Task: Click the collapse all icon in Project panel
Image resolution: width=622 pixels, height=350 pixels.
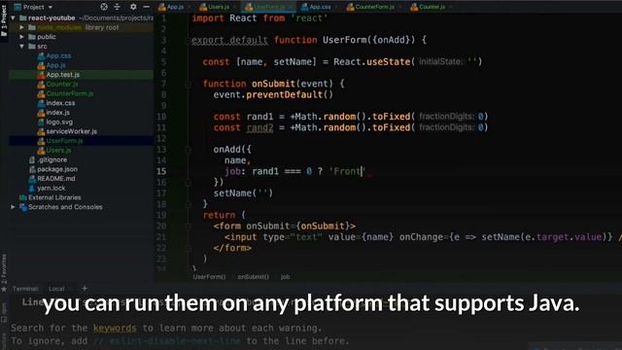Action: coord(117,7)
